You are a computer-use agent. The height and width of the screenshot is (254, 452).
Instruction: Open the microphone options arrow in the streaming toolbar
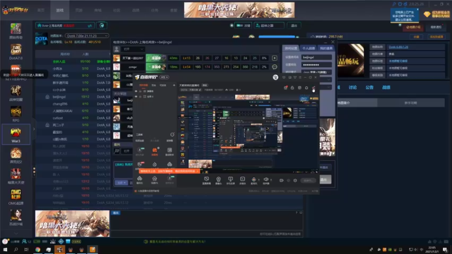[x=259, y=180]
